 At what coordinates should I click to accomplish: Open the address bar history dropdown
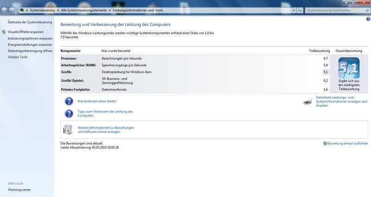click(294, 10)
